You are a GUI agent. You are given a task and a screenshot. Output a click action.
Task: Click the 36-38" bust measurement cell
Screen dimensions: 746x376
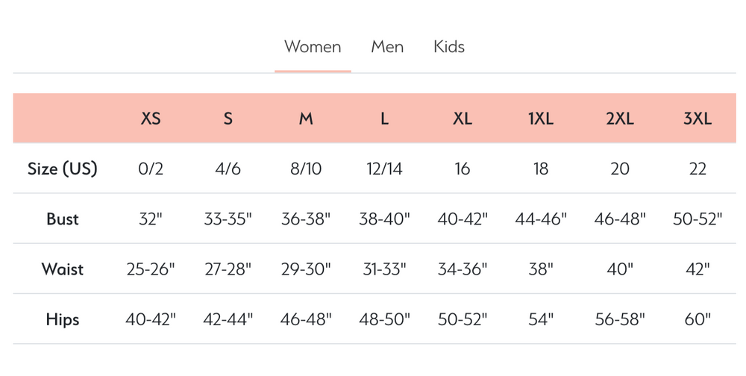pyautogui.click(x=306, y=219)
